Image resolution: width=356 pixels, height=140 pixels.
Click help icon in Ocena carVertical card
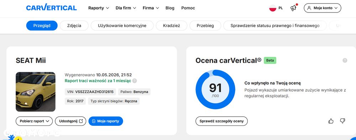[345, 60]
